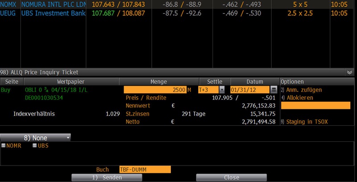This screenshot has height=182, width=357.
Task: Click the orange field below Allokieren
Action: tap(315, 106)
